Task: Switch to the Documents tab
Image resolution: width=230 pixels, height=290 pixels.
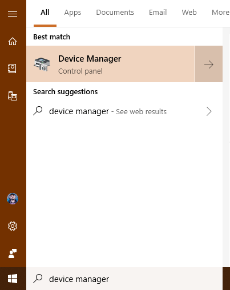Action: (x=115, y=13)
